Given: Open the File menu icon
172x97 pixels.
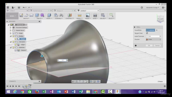Looking at the screenshot, I should tap(13, 8).
